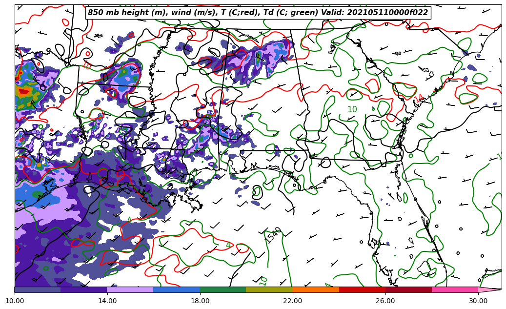Click the green colorbar segment

pos(223,289)
